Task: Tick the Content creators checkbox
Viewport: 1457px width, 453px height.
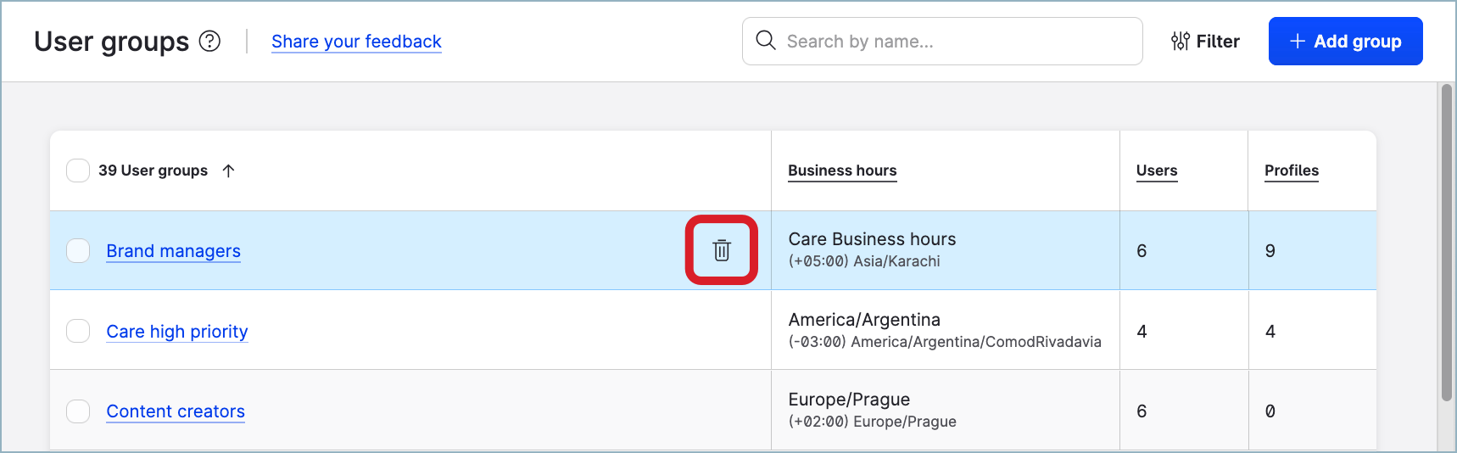Action: 78,411
